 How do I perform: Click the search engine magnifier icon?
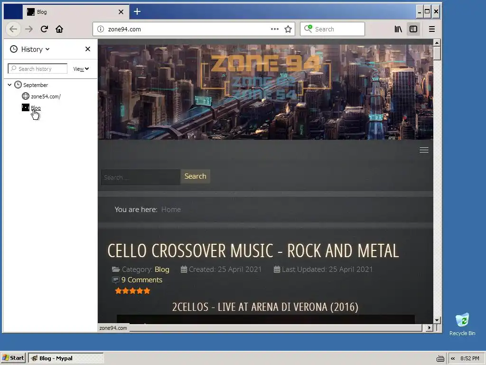click(308, 29)
